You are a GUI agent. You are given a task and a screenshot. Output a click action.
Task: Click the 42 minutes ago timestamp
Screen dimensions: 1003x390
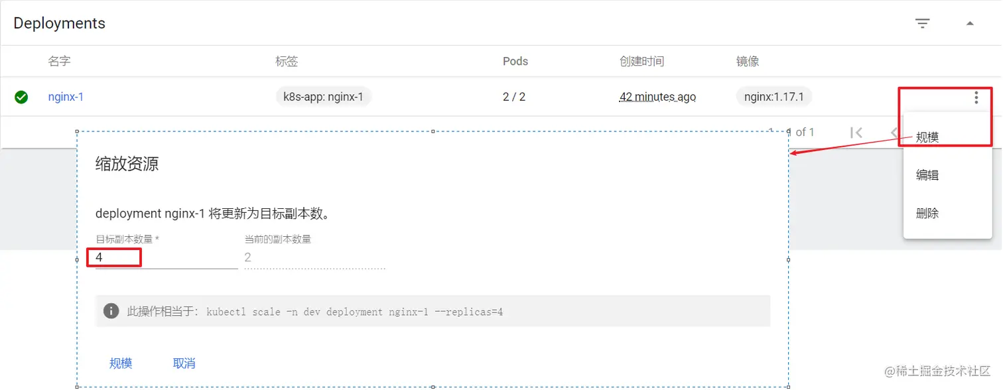click(657, 97)
